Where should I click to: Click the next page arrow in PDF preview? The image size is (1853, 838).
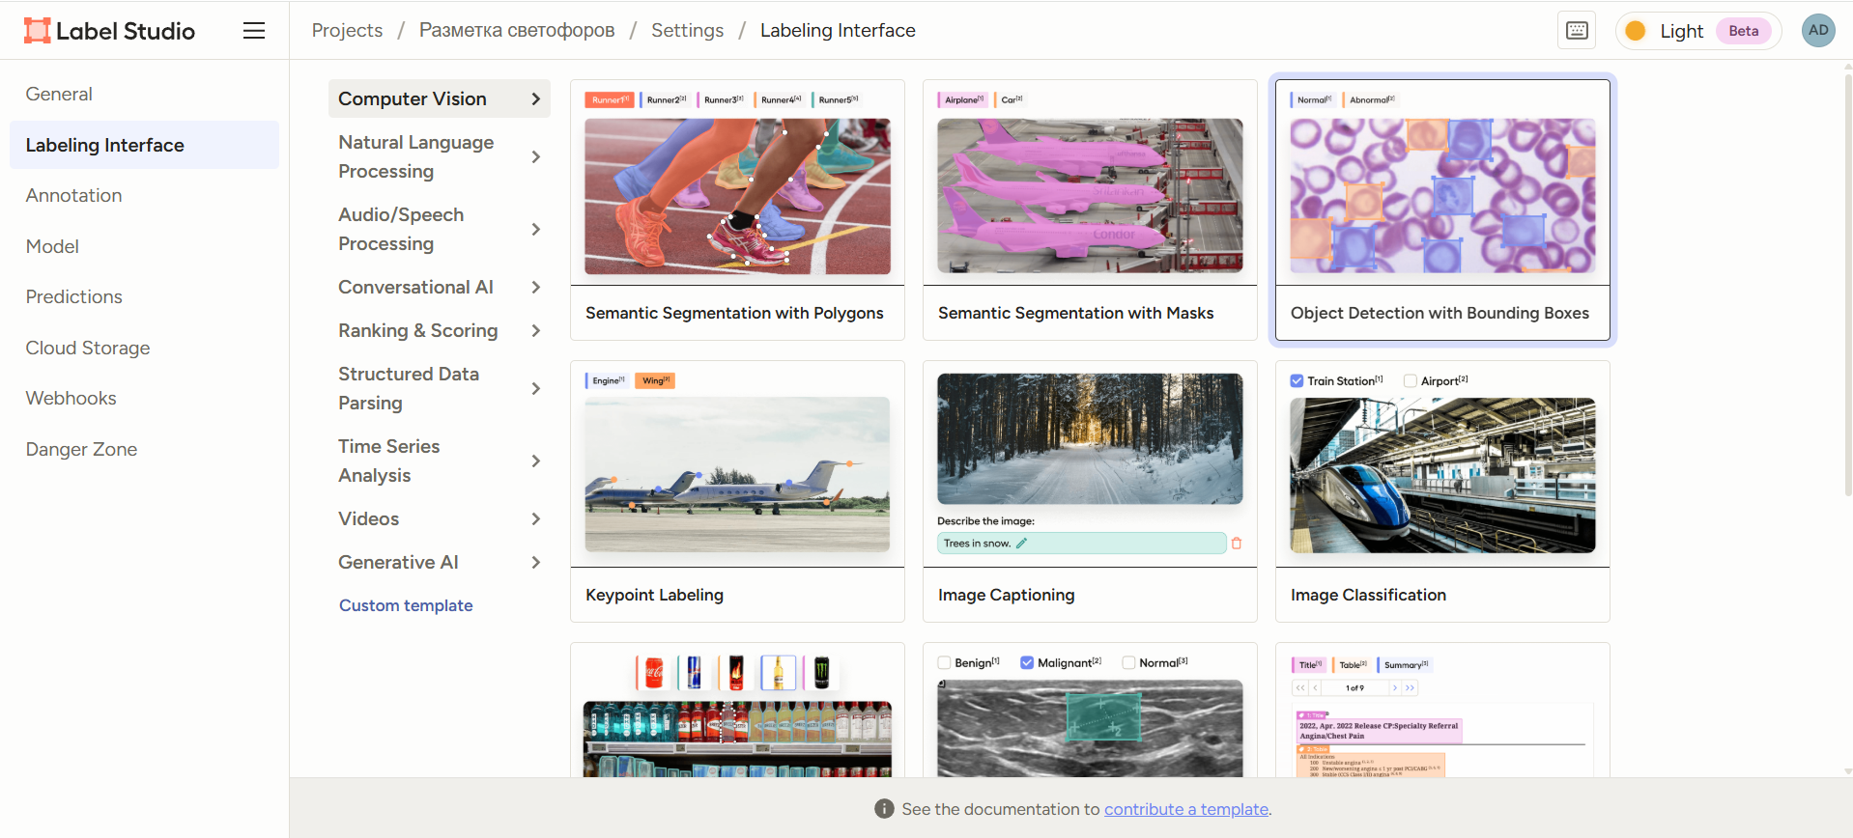point(1395,688)
